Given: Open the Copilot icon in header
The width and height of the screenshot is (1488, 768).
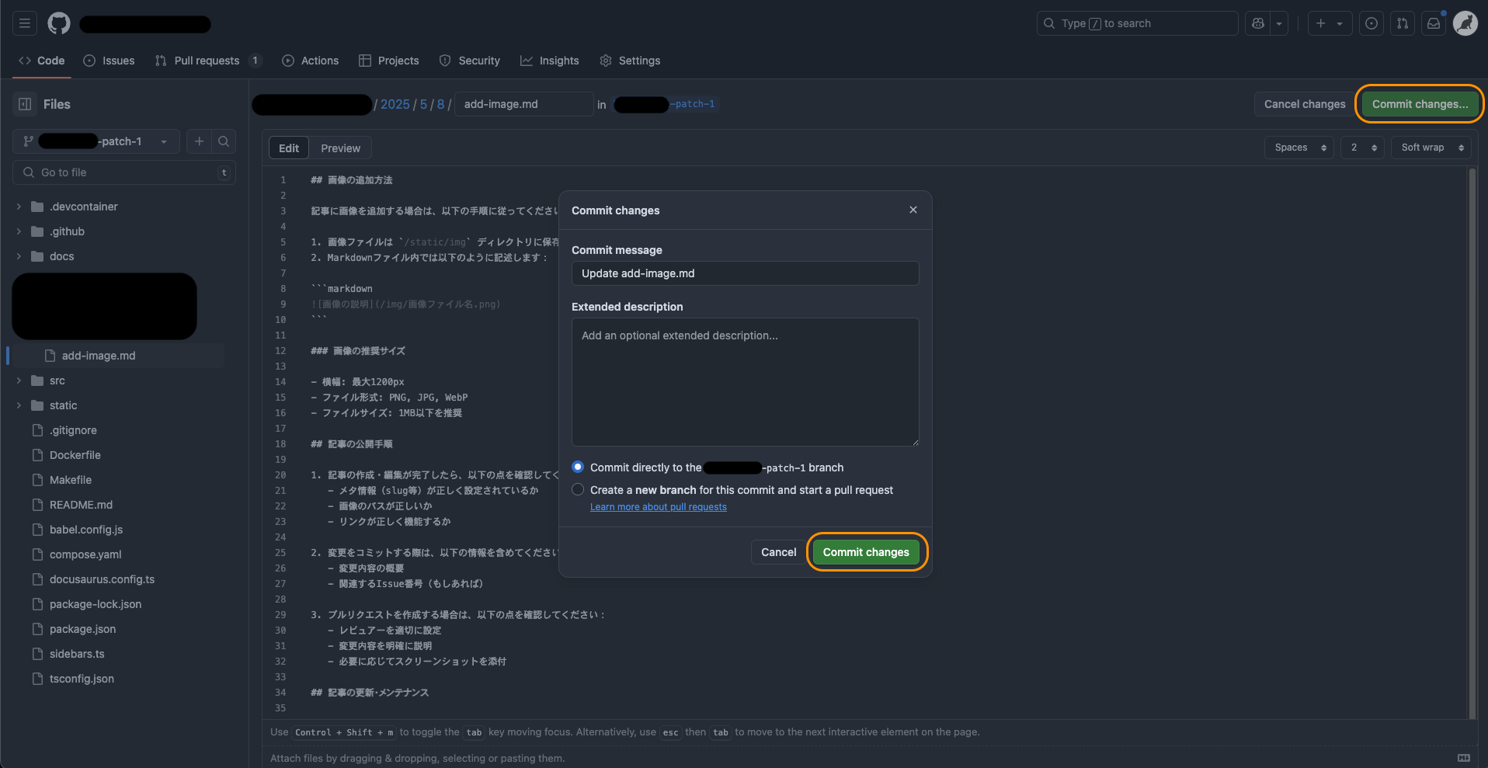Looking at the screenshot, I should pyautogui.click(x=1258, y=23).
